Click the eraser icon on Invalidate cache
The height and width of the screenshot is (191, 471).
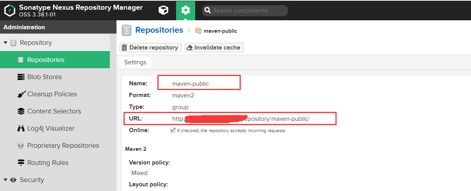pyautogui.click(x=190, y=48)
